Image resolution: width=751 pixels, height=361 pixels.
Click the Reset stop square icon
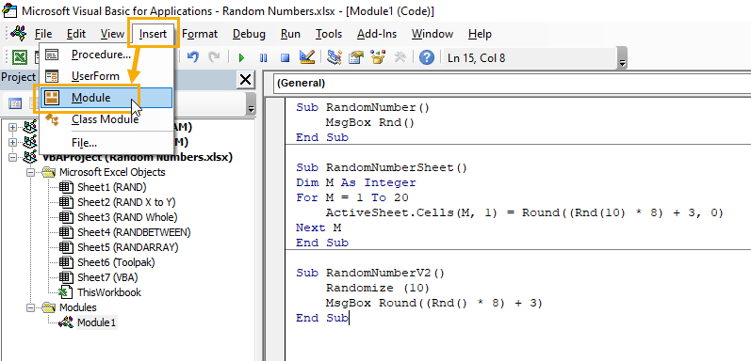coord(285,58)
